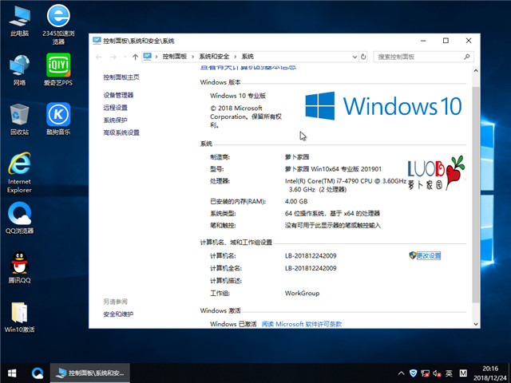This screenshot has height=383, width=511.
Task: Open the network status tray icon
Action: [425, 373]
